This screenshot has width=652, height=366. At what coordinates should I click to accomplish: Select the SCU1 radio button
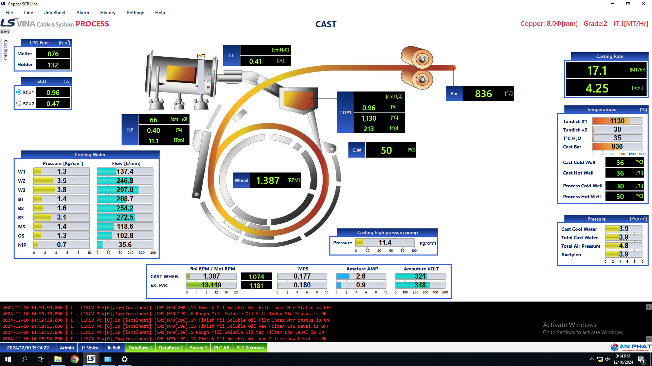(x=19, y=92)
